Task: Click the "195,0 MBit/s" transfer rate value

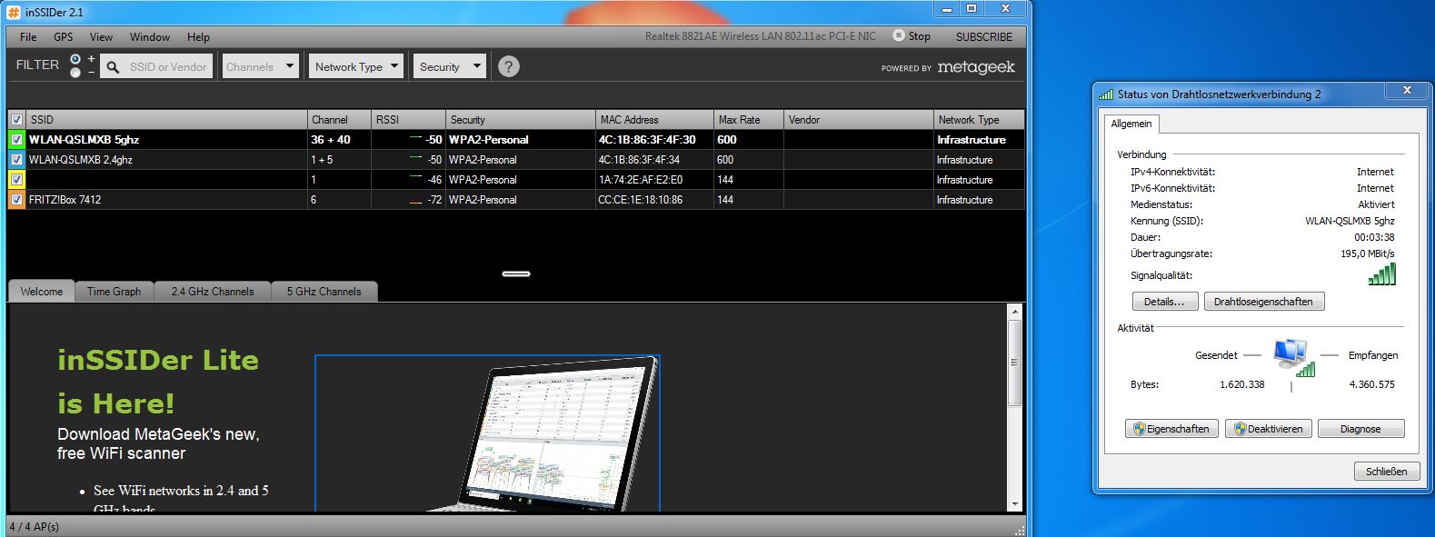Action: (1368, 254)
